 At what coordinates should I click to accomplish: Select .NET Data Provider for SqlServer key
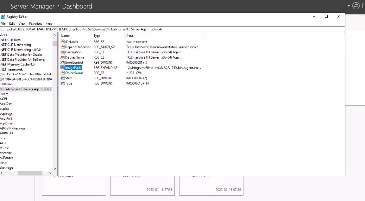[x=23, y=59]
